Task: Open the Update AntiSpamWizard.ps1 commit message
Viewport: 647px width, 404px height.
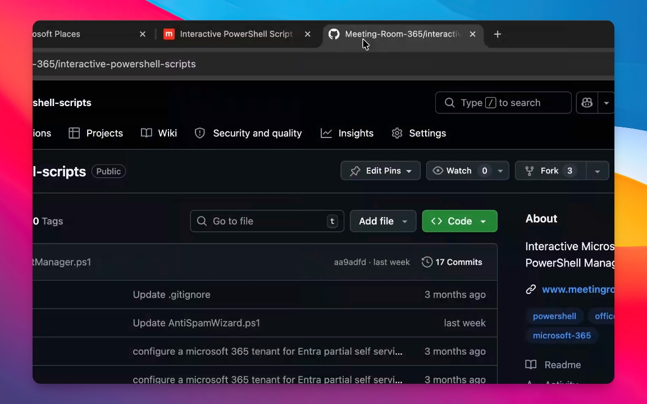Action: coord(196,323)
